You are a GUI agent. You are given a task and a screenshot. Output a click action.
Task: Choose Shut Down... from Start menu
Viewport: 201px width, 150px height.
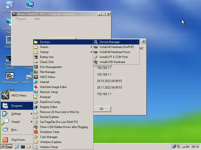point(17,140)
